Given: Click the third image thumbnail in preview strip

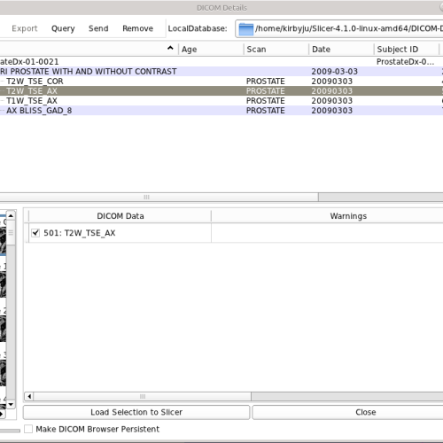Looking at the screenshot, I should (3, 329).
